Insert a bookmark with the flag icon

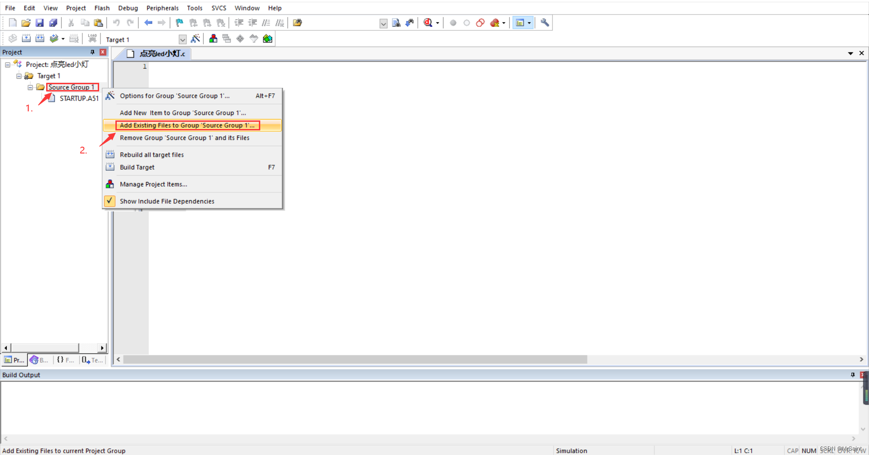coord(180,23)
